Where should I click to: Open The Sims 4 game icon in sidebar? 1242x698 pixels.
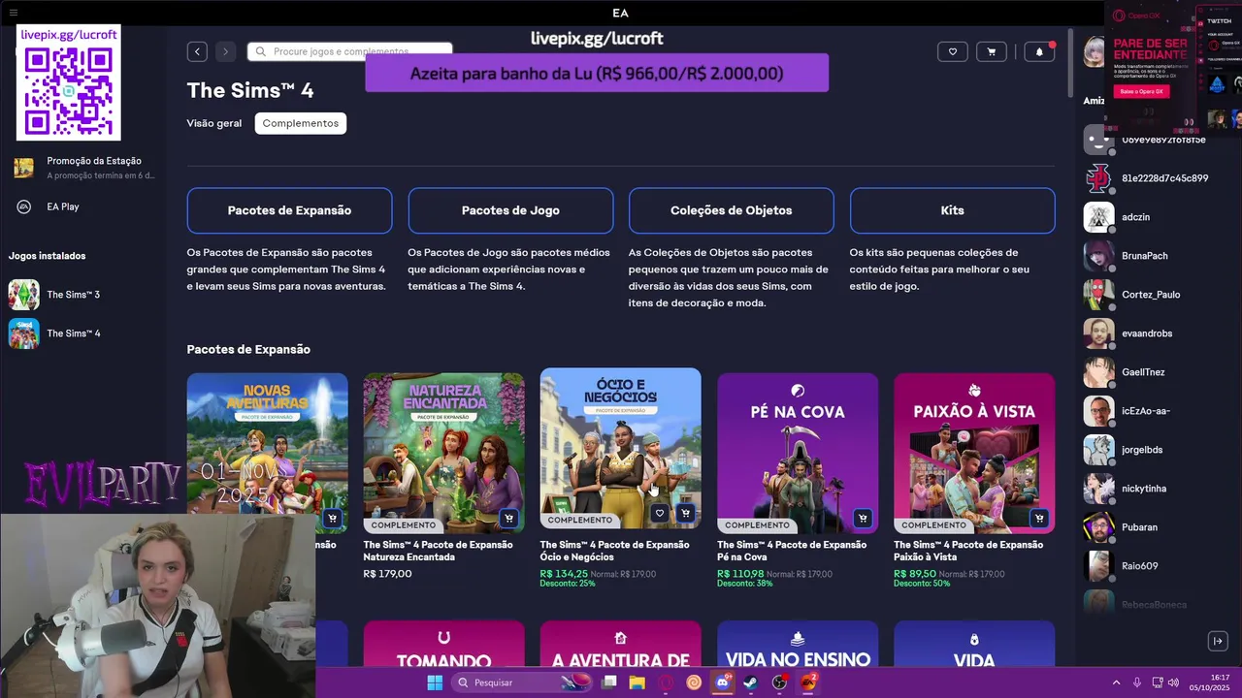coord(23,333)
